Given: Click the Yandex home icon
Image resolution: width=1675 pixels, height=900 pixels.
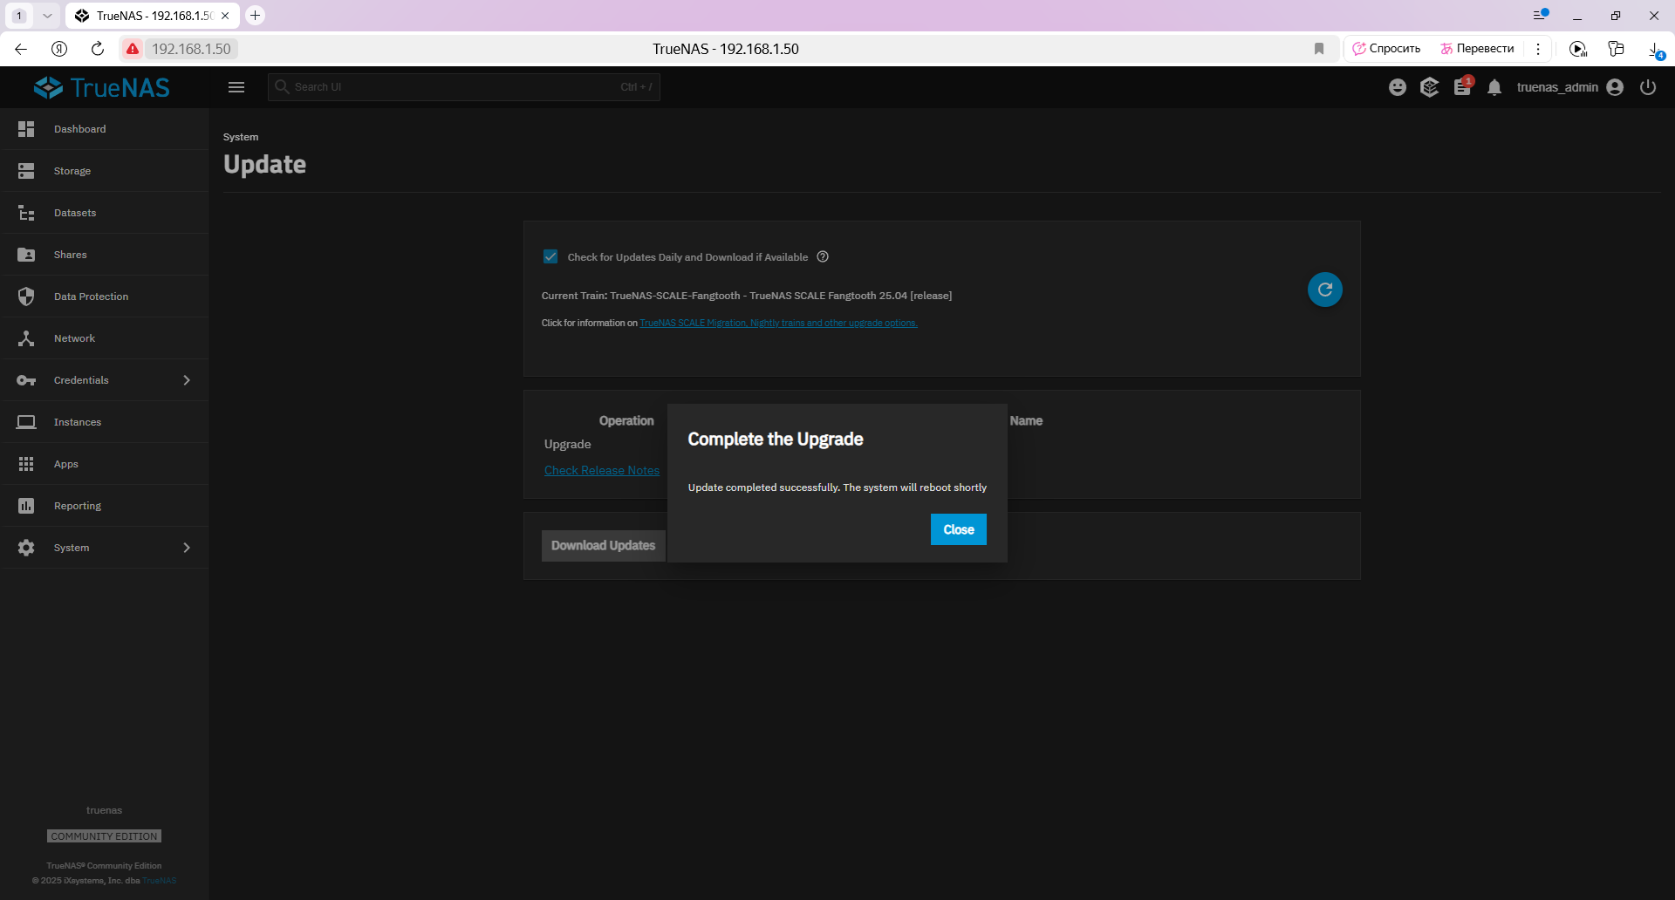Looking at the screenshot, I should coord(59,49).
